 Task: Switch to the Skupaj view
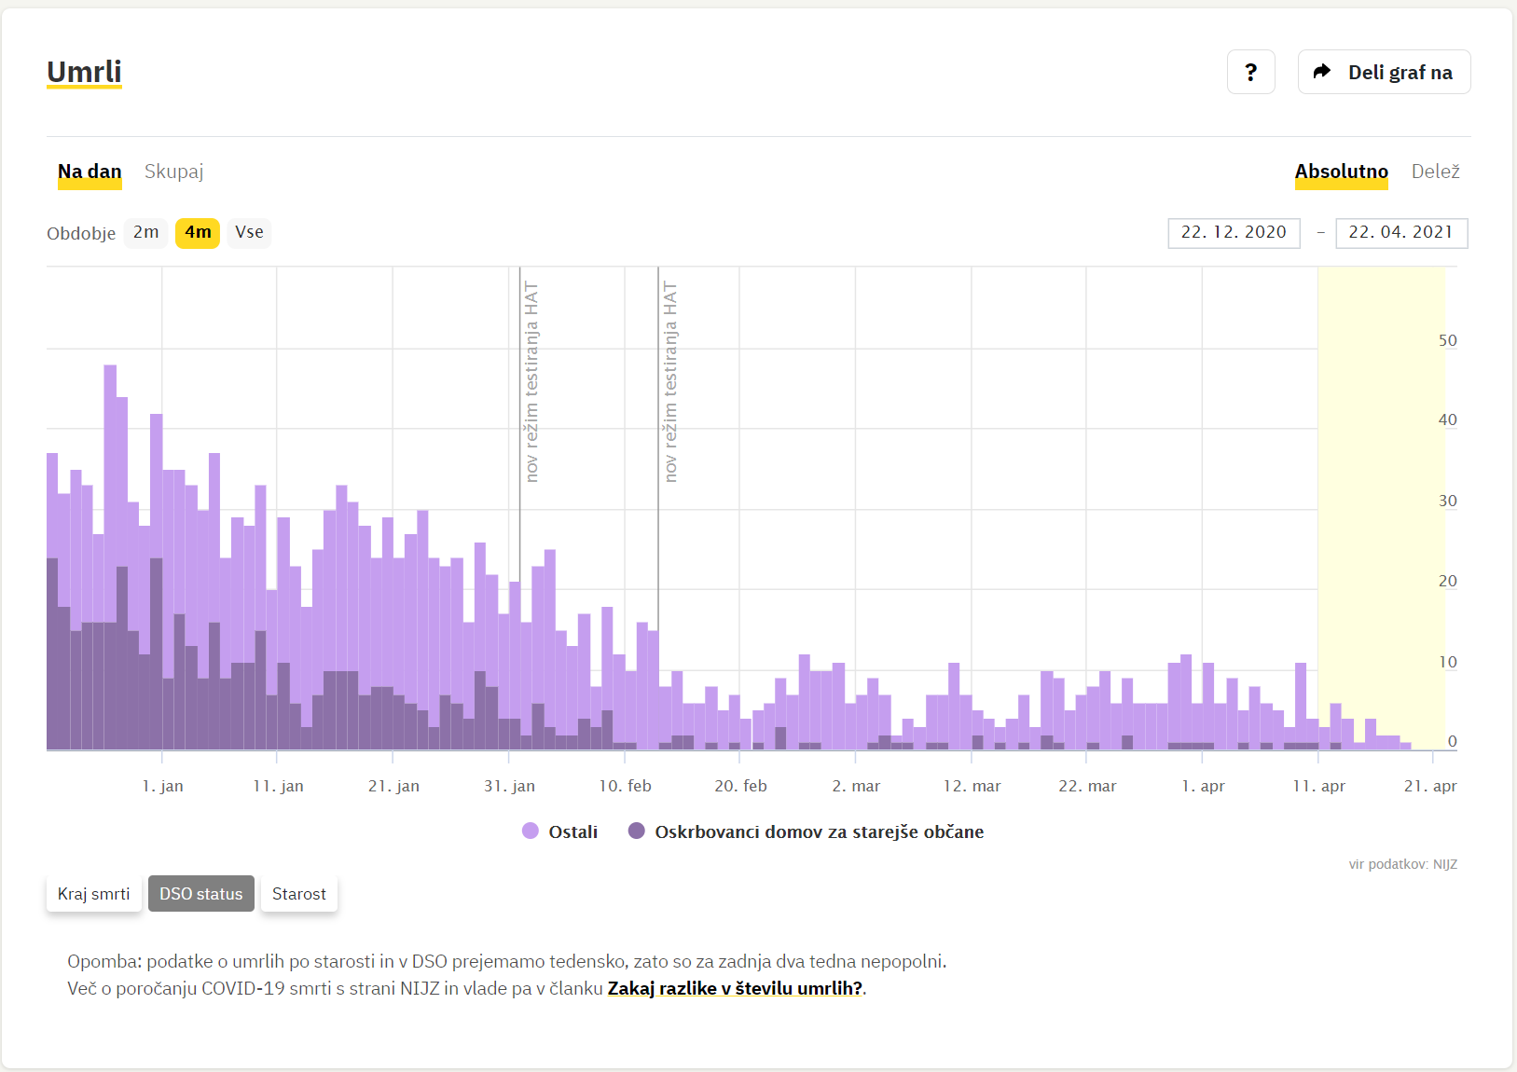click(x=173, y=172)
